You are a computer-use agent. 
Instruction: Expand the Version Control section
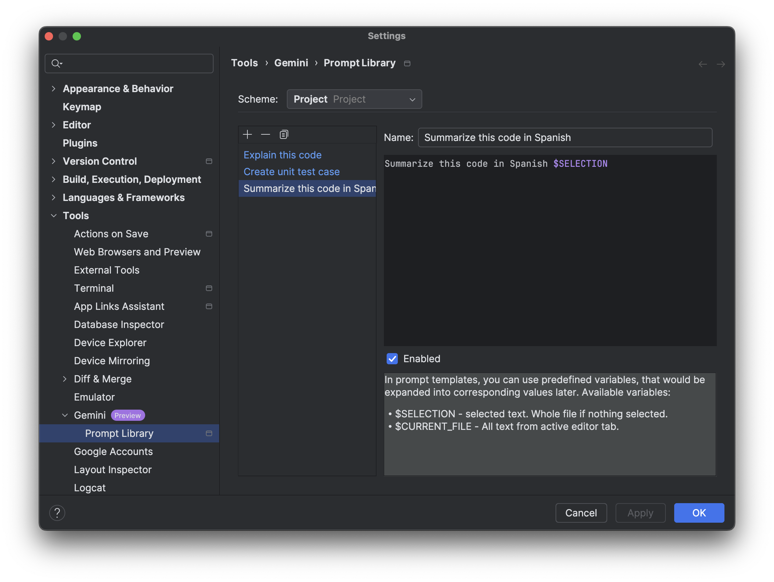(x=53, y=161)
